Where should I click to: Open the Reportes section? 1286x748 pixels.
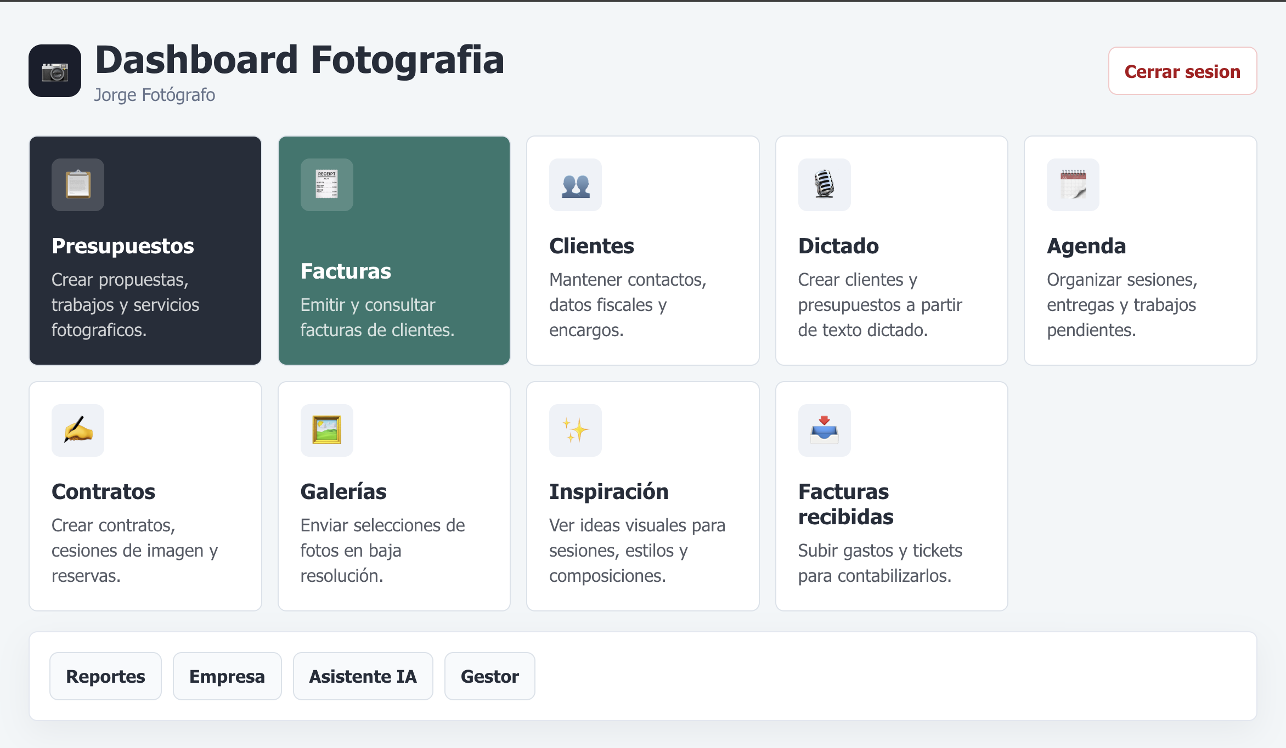pos(105,676)
